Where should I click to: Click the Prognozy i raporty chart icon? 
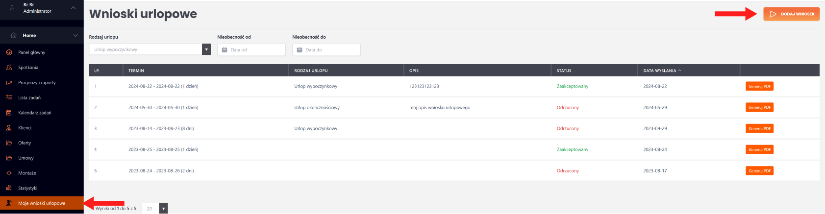click(x=9, y=83)
